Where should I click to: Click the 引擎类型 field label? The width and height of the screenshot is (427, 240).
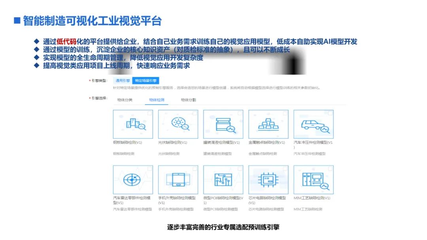click(99, 81)
